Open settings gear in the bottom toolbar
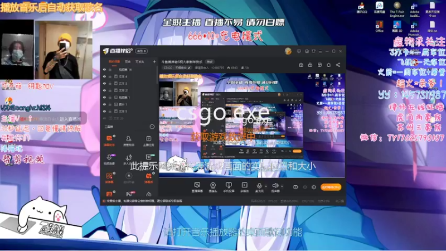Viewport: 446px width, 251px height. [314, 187]
